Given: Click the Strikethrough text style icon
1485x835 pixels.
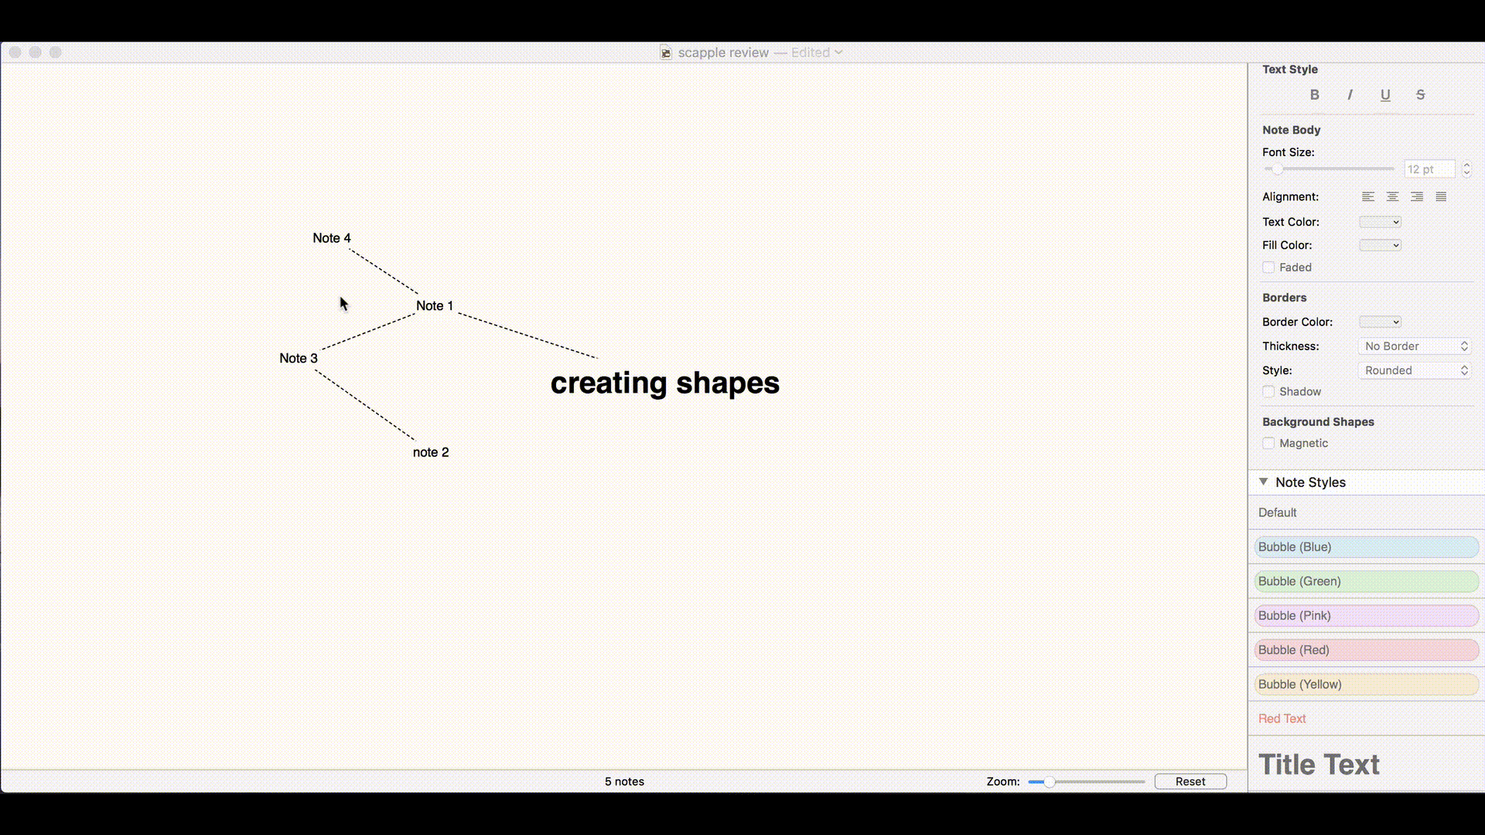Looking at the screenshot, I should [1420, 94].
